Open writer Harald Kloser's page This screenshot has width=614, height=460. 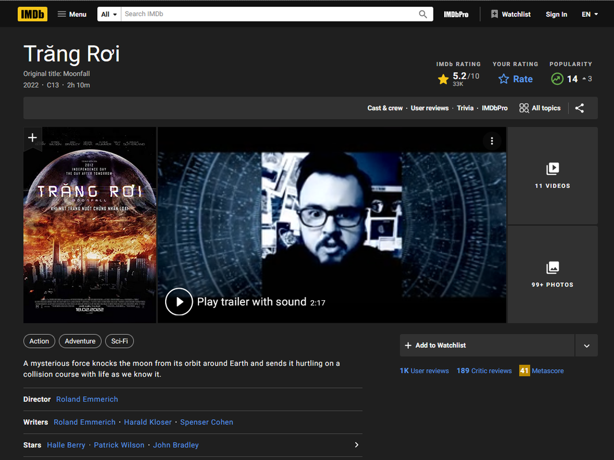click(x=148, y=422)
